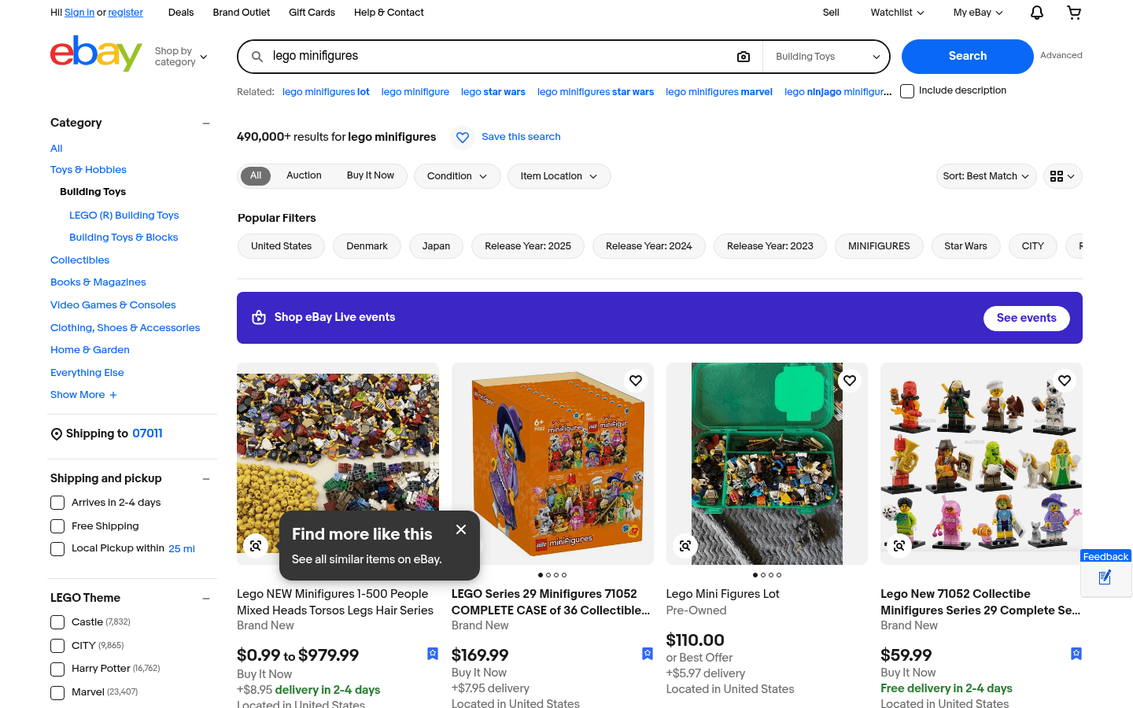The height and width of the screenshot is (708, 1133).
Task: Click the eBay logo
Action: 96,54
